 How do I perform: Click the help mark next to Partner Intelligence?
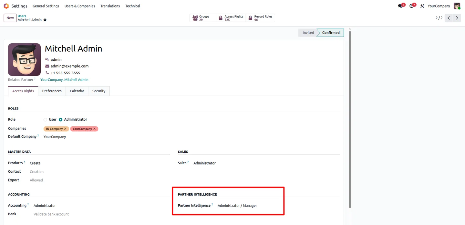(x=212, y=204)
